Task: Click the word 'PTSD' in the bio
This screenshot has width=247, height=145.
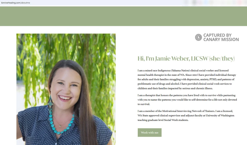Action: click(x=213, y=79)
